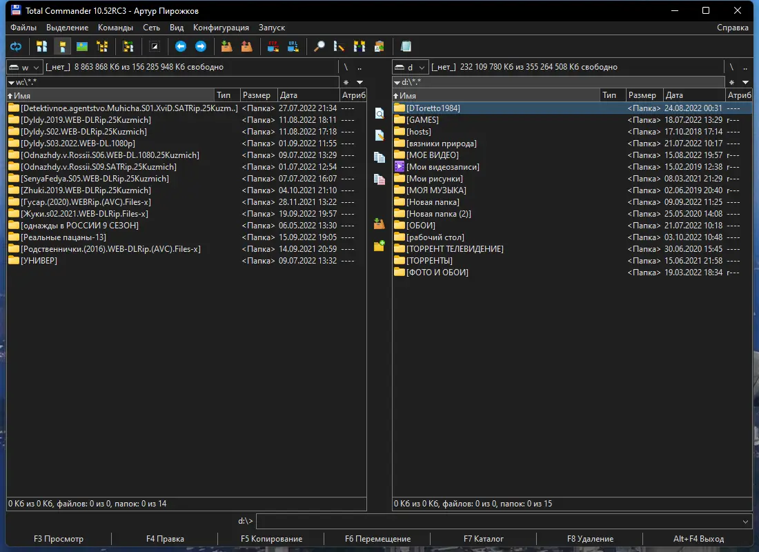759x552 pixels.
Task: Expand the command line history dropdown
Action: pos(745,522)
